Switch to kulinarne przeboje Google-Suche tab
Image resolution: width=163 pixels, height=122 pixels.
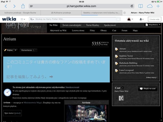point(20,13)
